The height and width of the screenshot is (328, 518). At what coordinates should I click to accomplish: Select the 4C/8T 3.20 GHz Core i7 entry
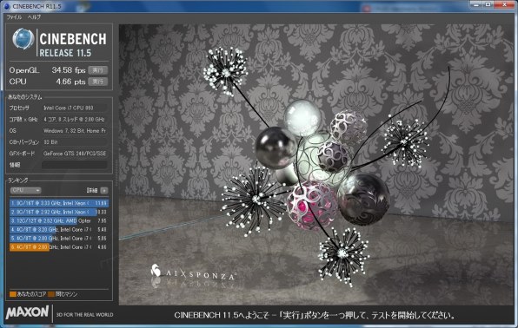pyautogui.click(x=59, y=229)
